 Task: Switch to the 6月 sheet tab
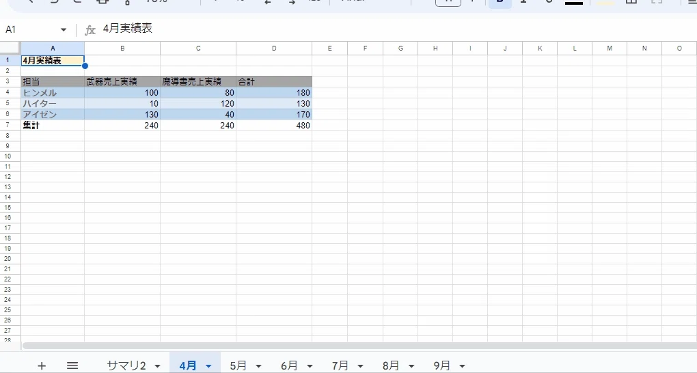(289, 365)
